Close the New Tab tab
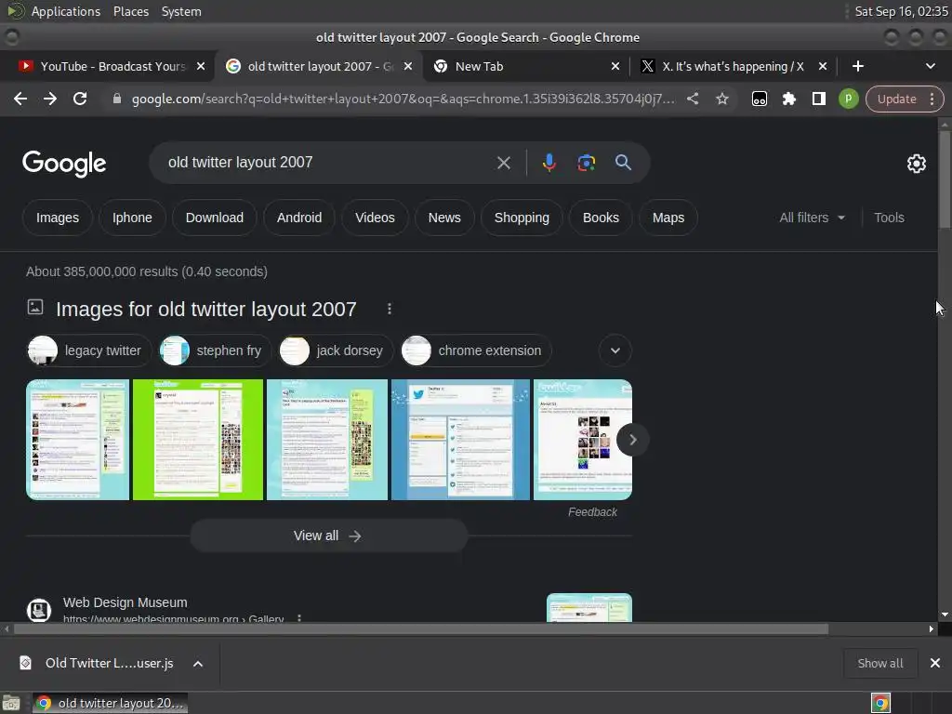Screen dimensions: 952x714 tap(615, 66)
